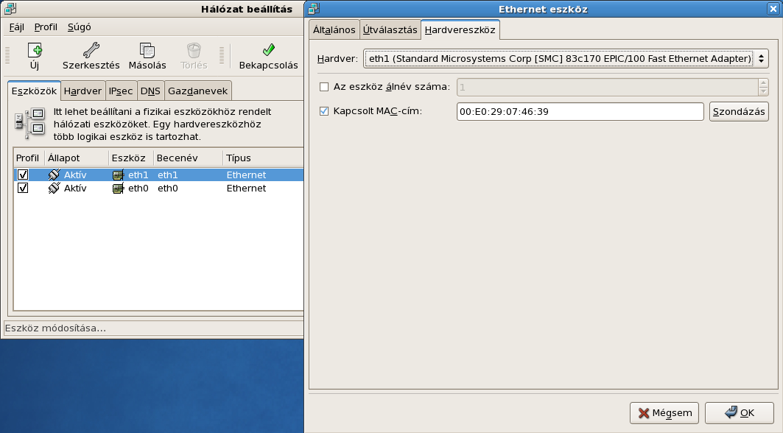This screenshot has height=433, width=783.
Task: Switch to the DNS tab
Action: point(150,91)
